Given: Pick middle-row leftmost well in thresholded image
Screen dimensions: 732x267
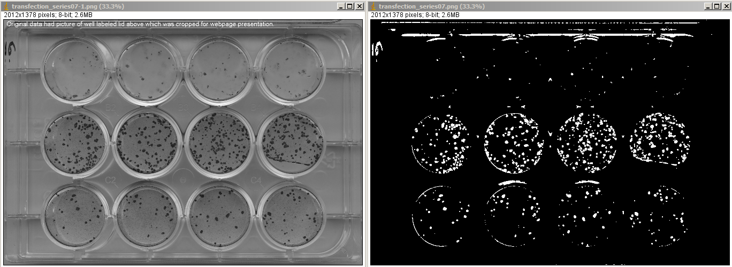Looking at the screenshot, I should pos(441,143).
